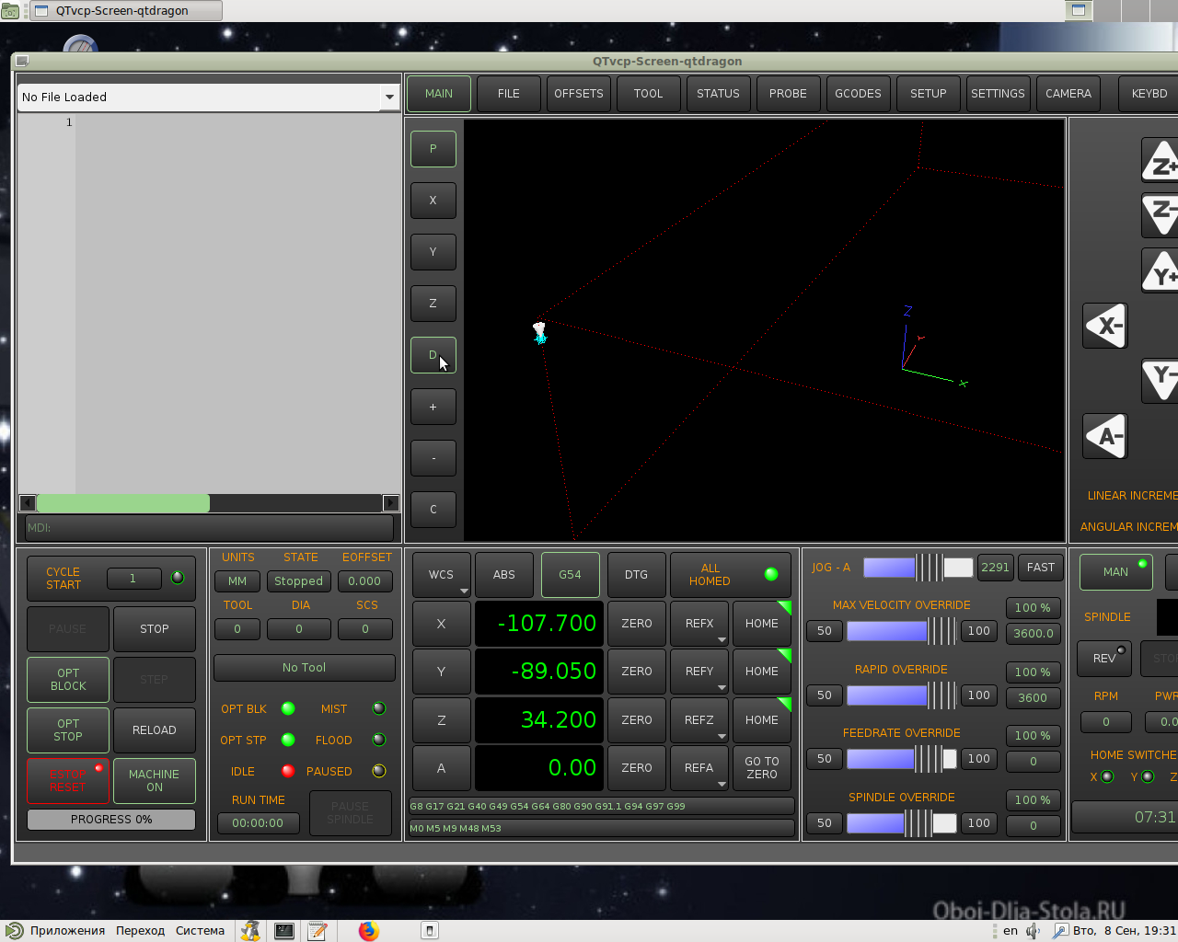The width and height of the screenshot is (1178, 942).
Task: Adjust the JOG - A rate slider
Action: pos(918,568)
